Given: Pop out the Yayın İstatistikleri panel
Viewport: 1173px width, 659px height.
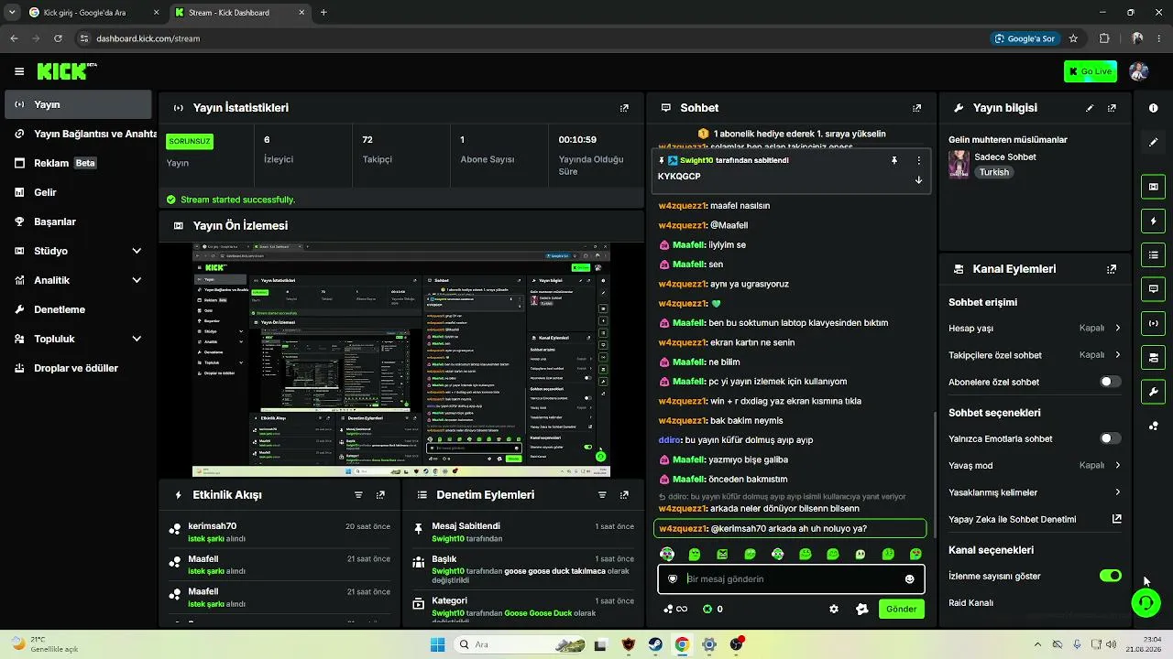Looking at the screenshot, I should point(624,108).
